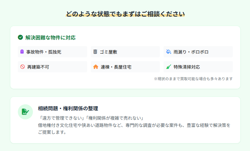Click the purple ghost icon
The image size is (250, 151).
(22, 52)
